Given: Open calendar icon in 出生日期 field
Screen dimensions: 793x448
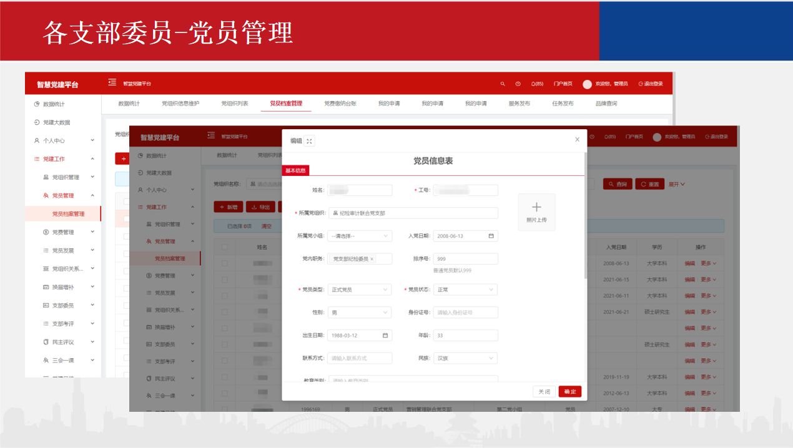Looking at the screenshot, I should coord(385,335).
